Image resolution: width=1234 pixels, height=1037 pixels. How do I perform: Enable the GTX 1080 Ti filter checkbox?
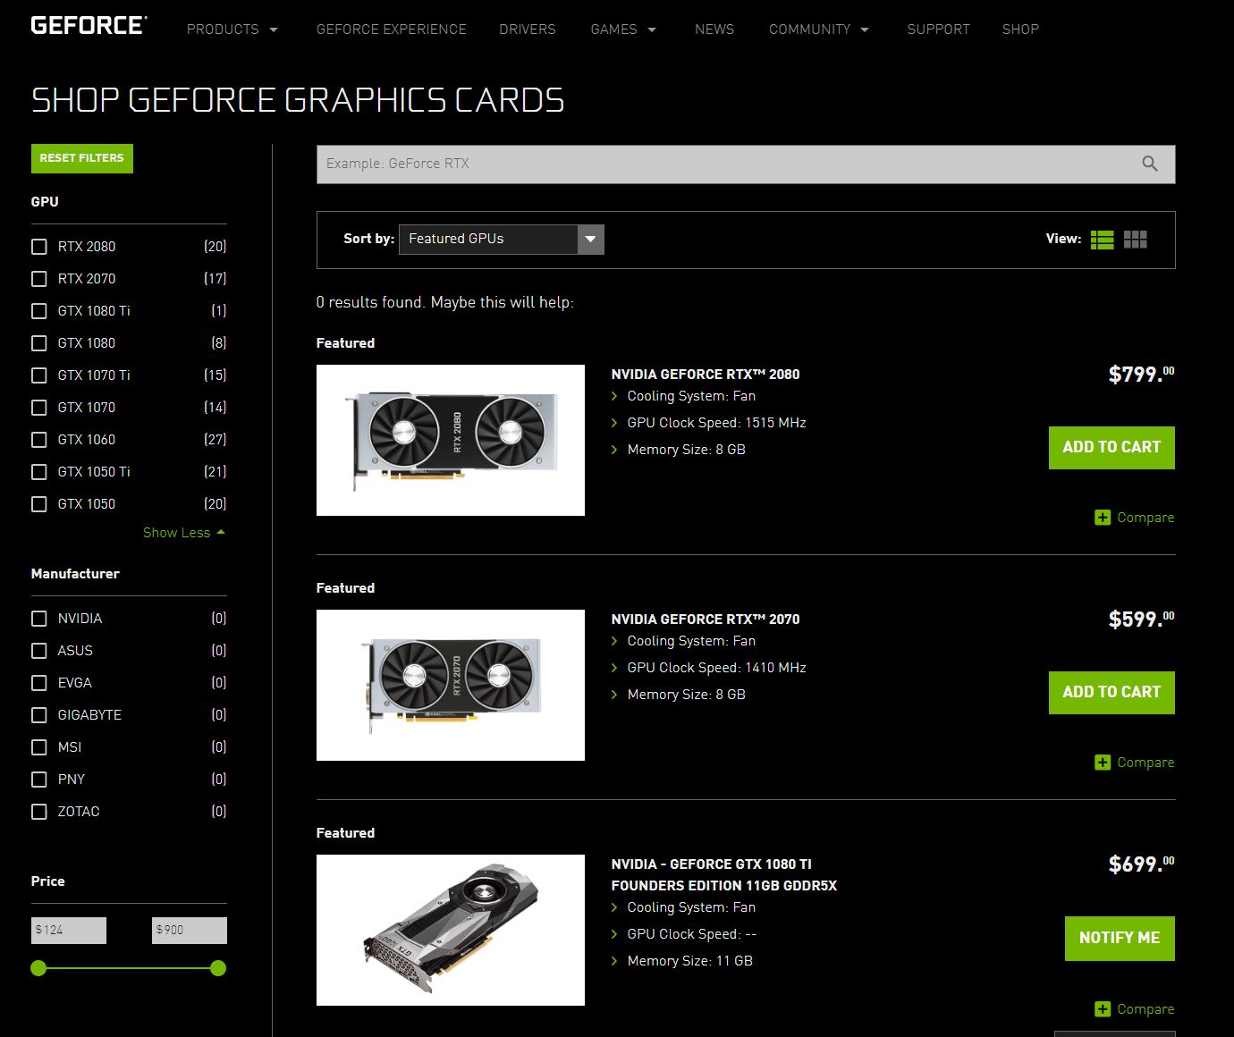tap(39, 311)
